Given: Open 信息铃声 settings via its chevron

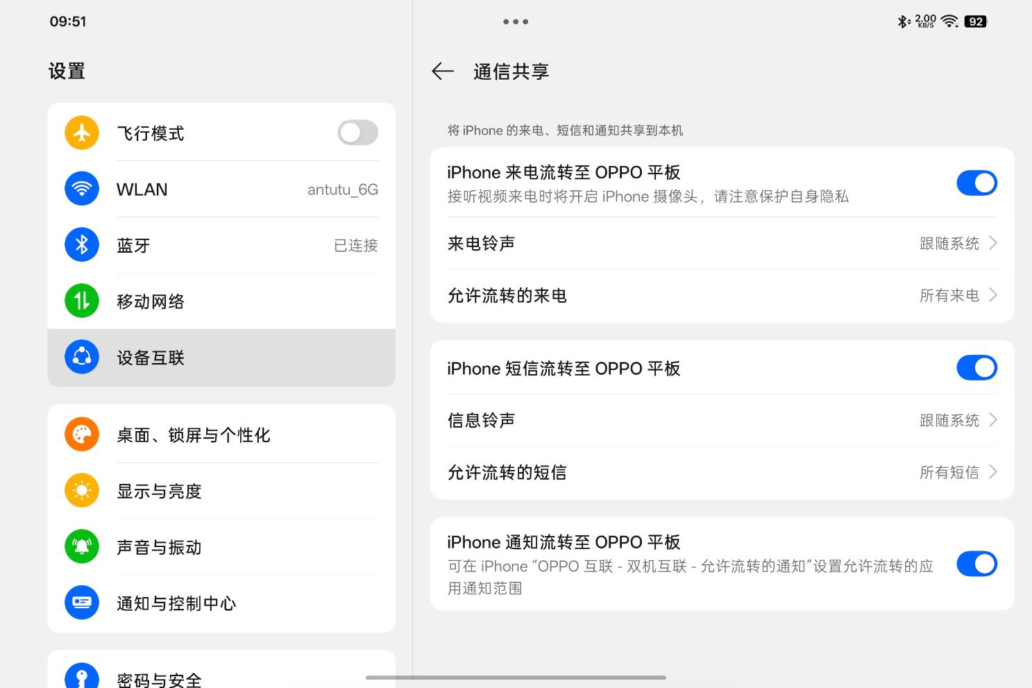Looking at the screenshot, I should tap(993, 420).
